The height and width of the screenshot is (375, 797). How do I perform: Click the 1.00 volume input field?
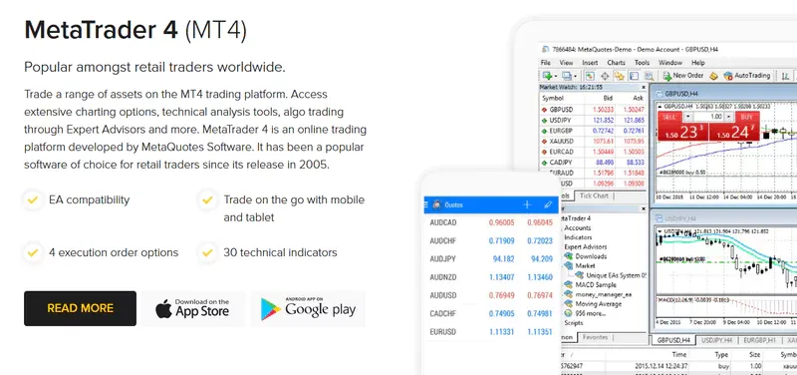pyautogui.click(x=708, y=117)
